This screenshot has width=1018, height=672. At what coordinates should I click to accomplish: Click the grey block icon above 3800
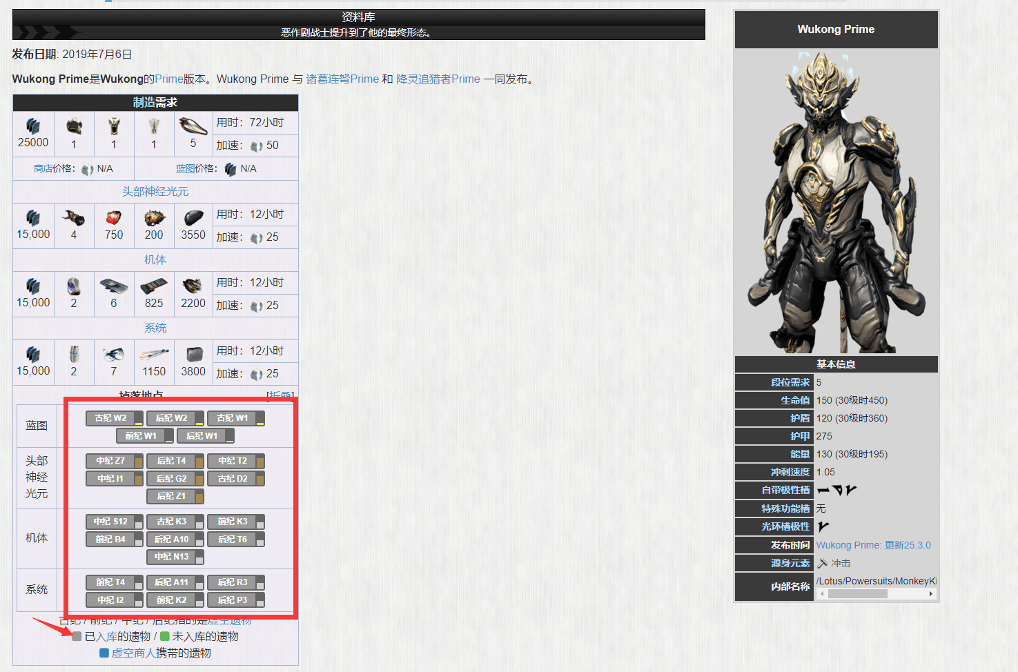[195, 355]
